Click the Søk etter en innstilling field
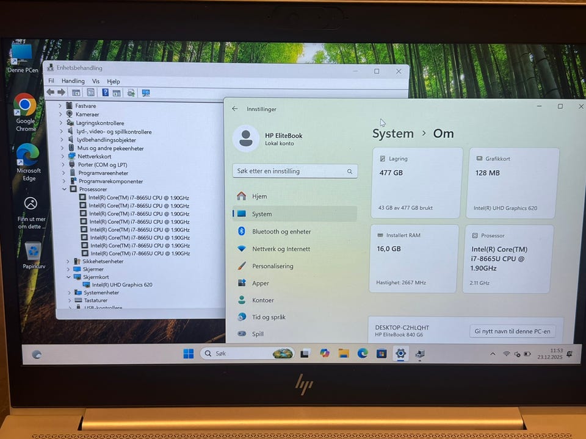Screen dimensions: 586x439 pos(295,171)
